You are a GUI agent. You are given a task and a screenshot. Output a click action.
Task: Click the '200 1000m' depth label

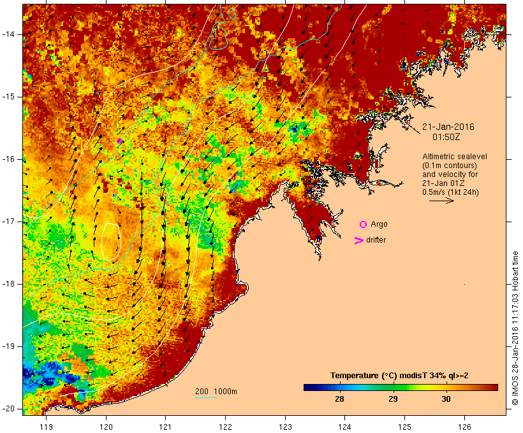[216, 392]
